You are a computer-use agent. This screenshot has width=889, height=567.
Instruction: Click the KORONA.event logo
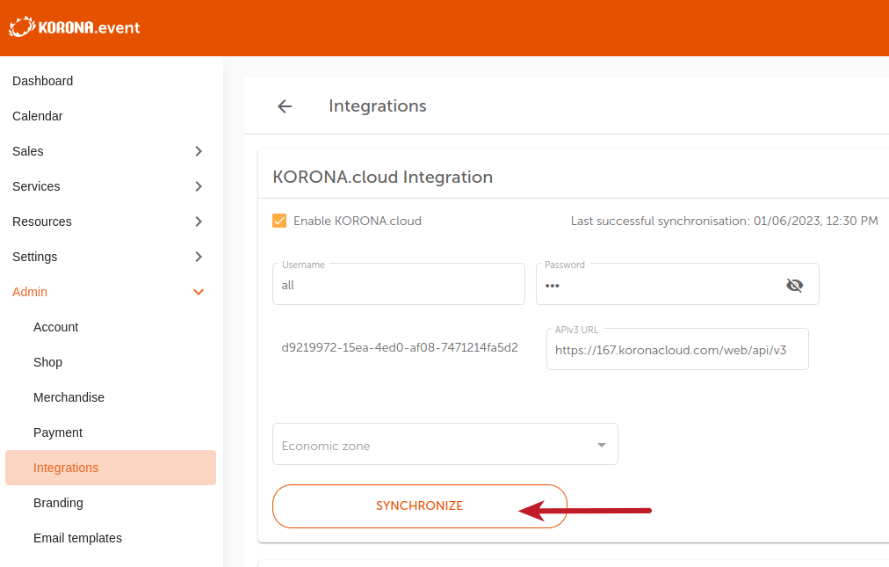click(75, 27)
